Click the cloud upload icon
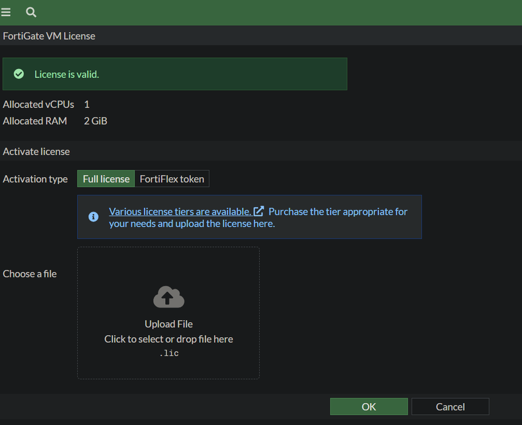This screenshot has height=425, width=522. coord(168,297)
